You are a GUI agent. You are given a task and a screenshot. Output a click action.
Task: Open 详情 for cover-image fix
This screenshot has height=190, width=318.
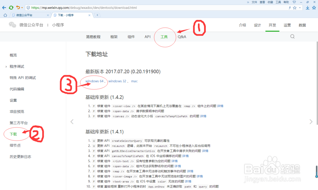click(x=200, y=176)
